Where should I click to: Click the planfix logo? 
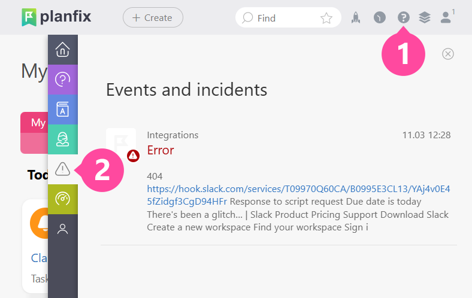click(x=56, y=17)
